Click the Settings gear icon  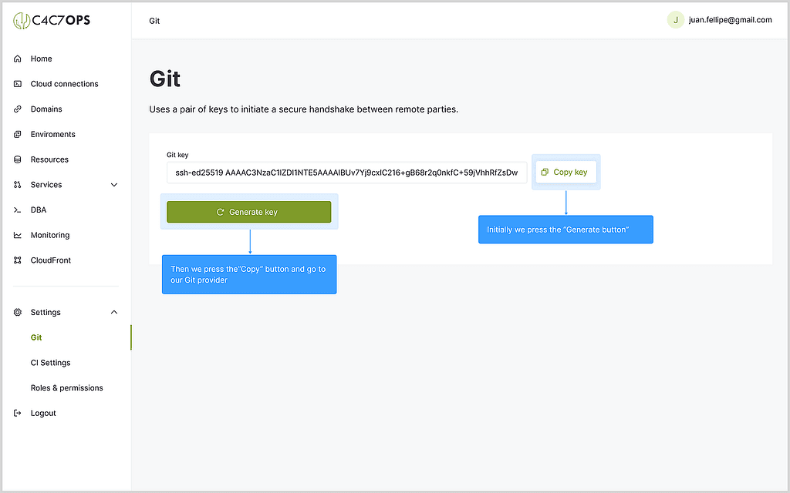(x=18, y=313)
